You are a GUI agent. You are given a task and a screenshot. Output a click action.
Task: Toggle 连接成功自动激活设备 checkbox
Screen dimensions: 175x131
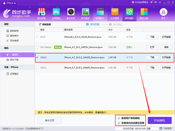click(x=119, y=123)
